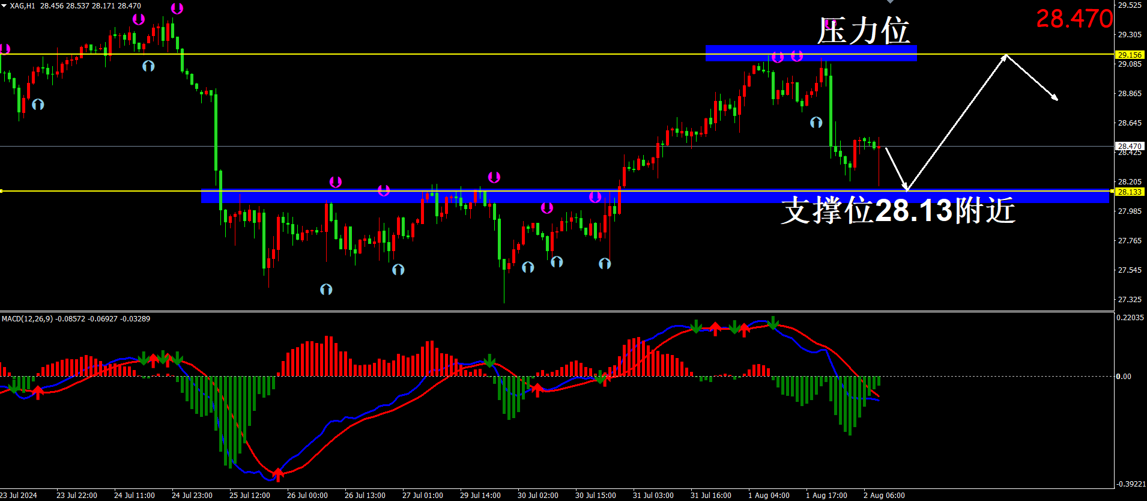Click the 2 Aug 06:00 time axis label
1147x501 pixels.
tap(884, 496)
